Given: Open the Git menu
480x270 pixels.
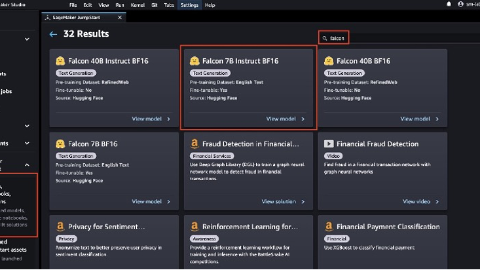Looking at the screenshot, I should pyautogui.click(x=154, y=5).
